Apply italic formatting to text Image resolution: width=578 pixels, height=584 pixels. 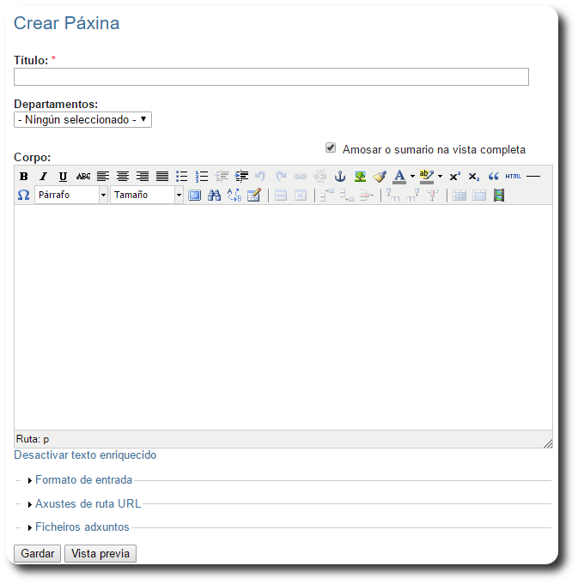[x=43, y=177]
